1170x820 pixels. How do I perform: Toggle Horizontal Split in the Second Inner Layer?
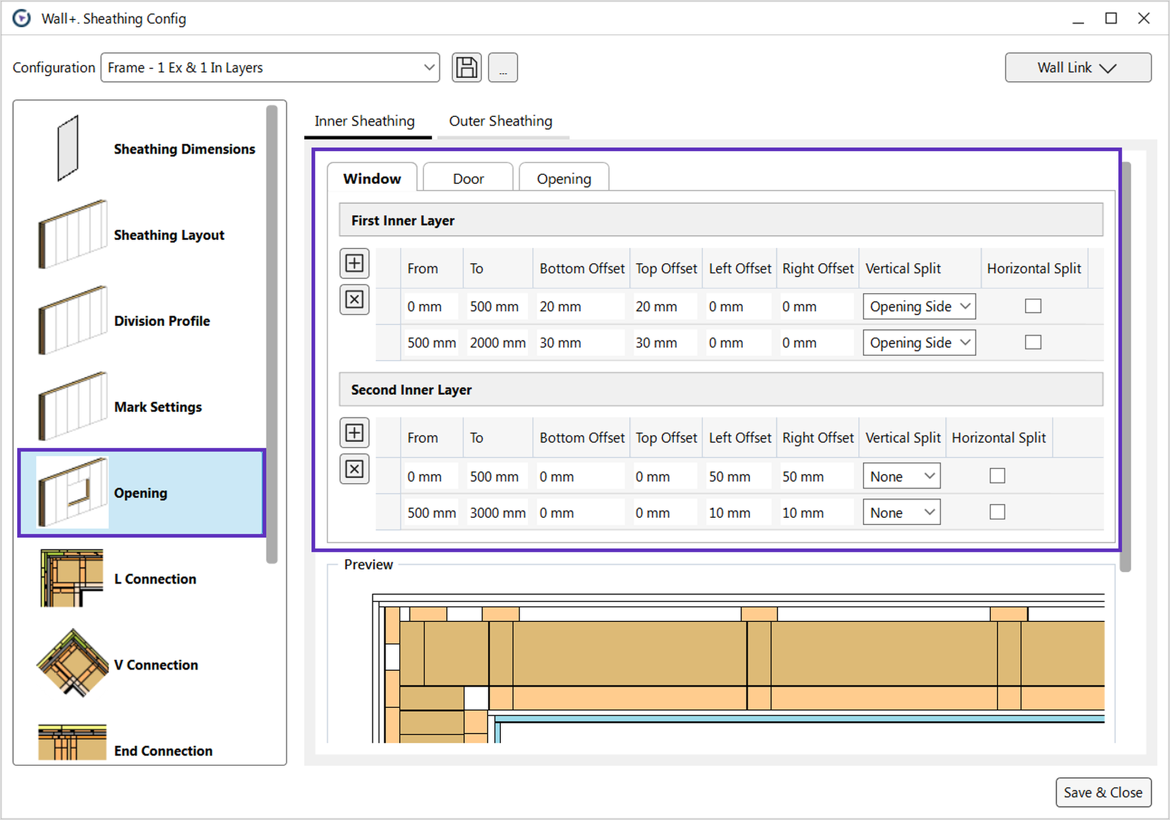998,476
